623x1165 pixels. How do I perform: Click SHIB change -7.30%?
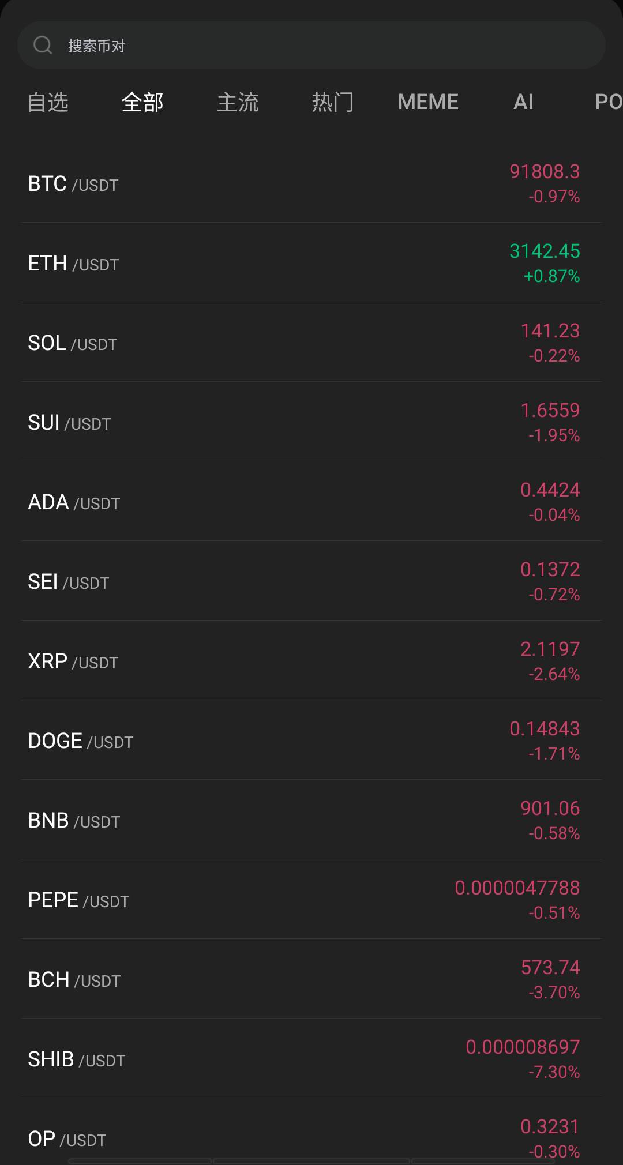[554, 1072]
